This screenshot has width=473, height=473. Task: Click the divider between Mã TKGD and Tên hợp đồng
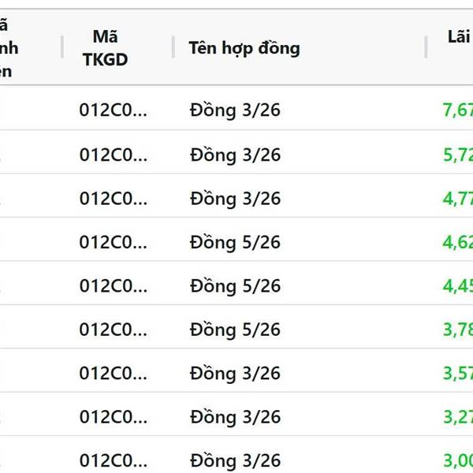click(173, 47)
